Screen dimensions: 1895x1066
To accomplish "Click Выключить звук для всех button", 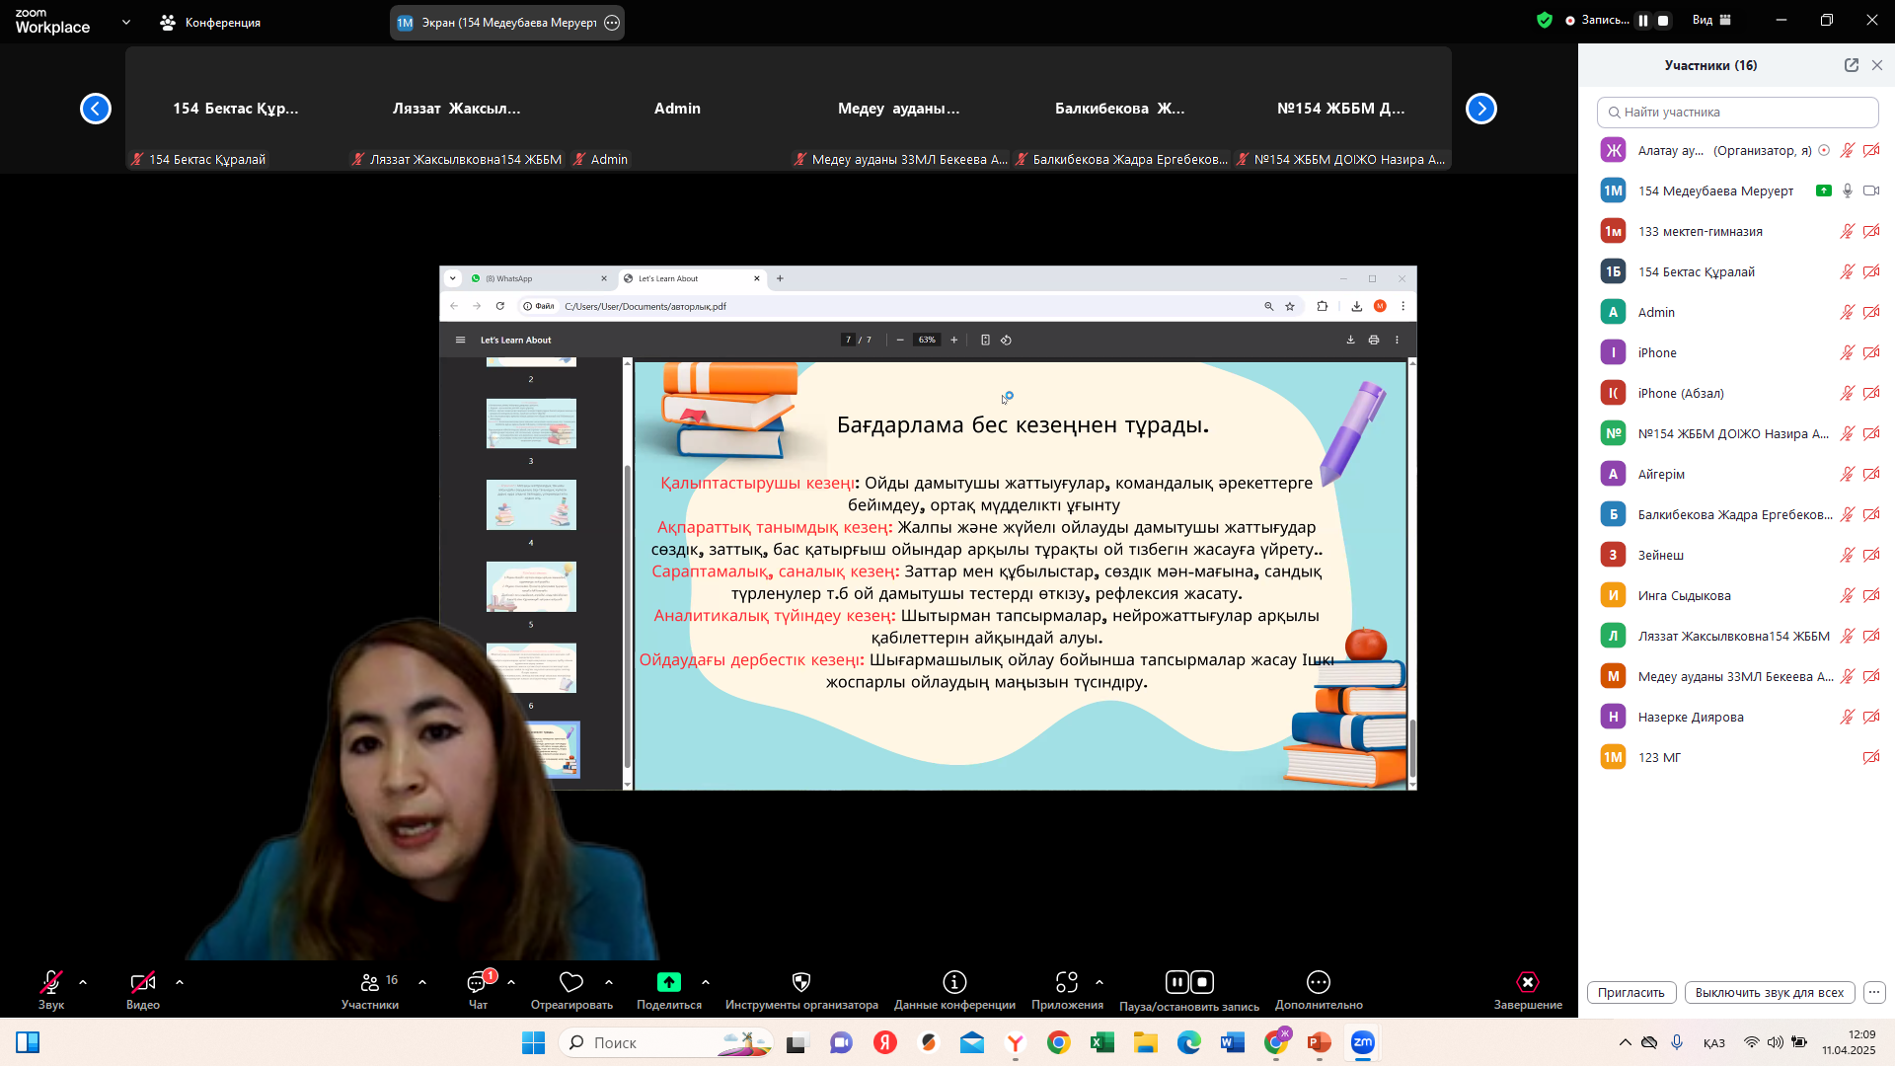I will click(x=1769, y=993).
